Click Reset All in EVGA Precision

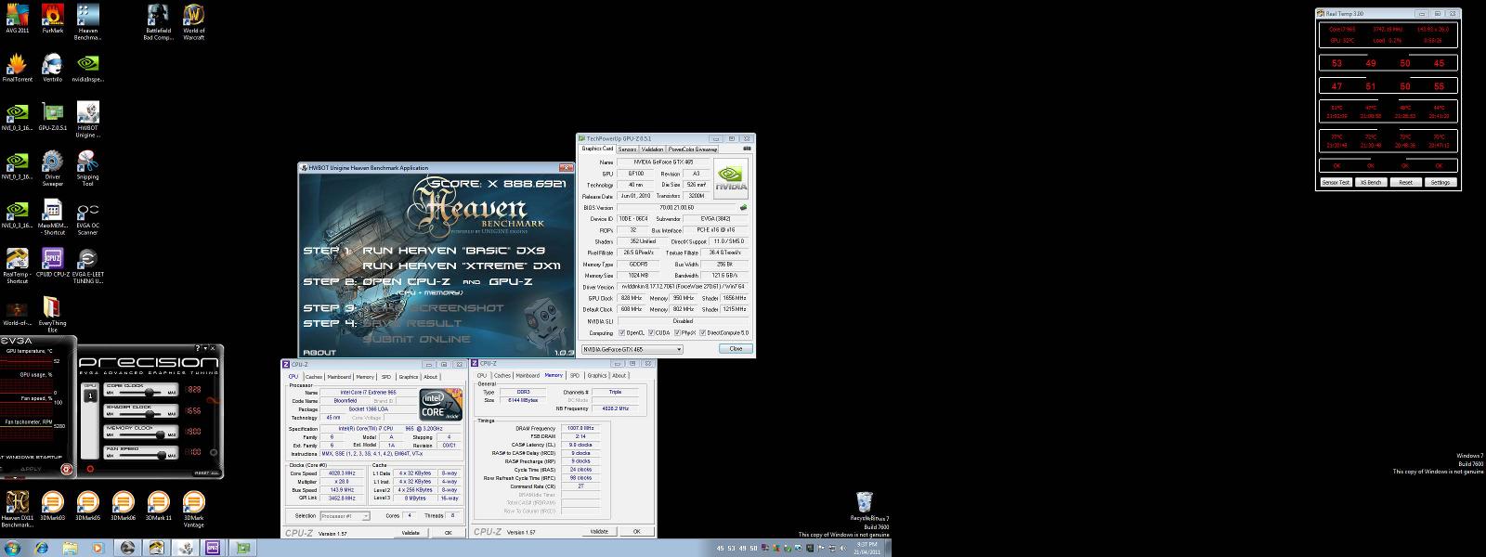tap(207, 473)
